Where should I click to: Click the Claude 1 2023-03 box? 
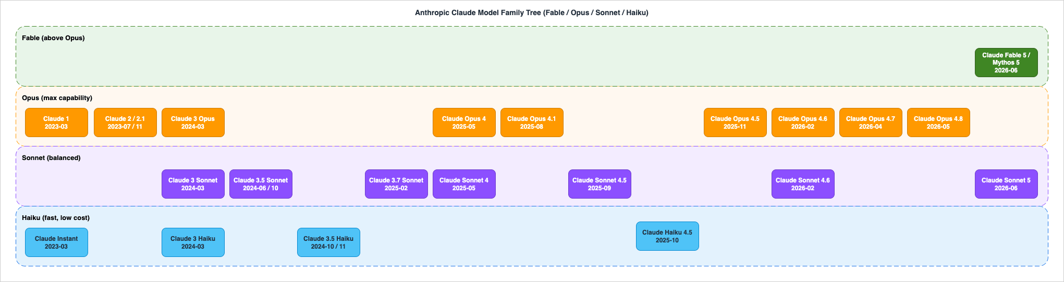pyautogui.click(x=56, y=122)
